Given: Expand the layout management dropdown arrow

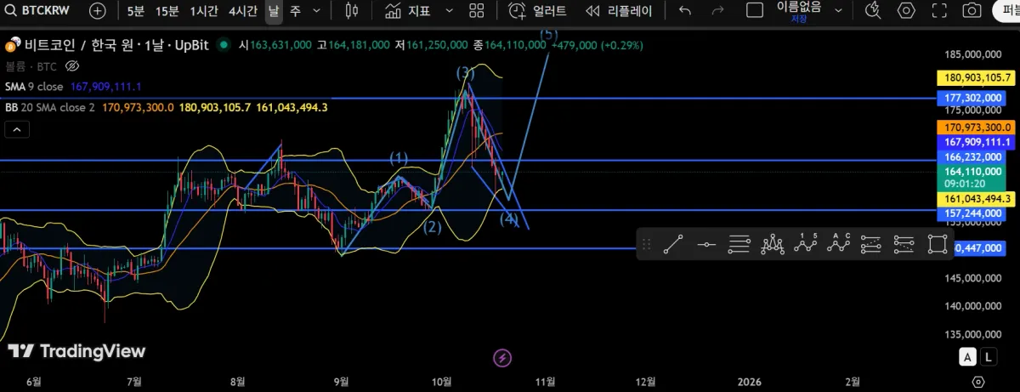Looking at the screenshot, I should point(839,11).
